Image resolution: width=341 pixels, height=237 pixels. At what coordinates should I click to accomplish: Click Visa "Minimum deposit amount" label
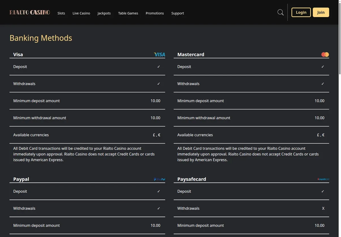point(36,101)
